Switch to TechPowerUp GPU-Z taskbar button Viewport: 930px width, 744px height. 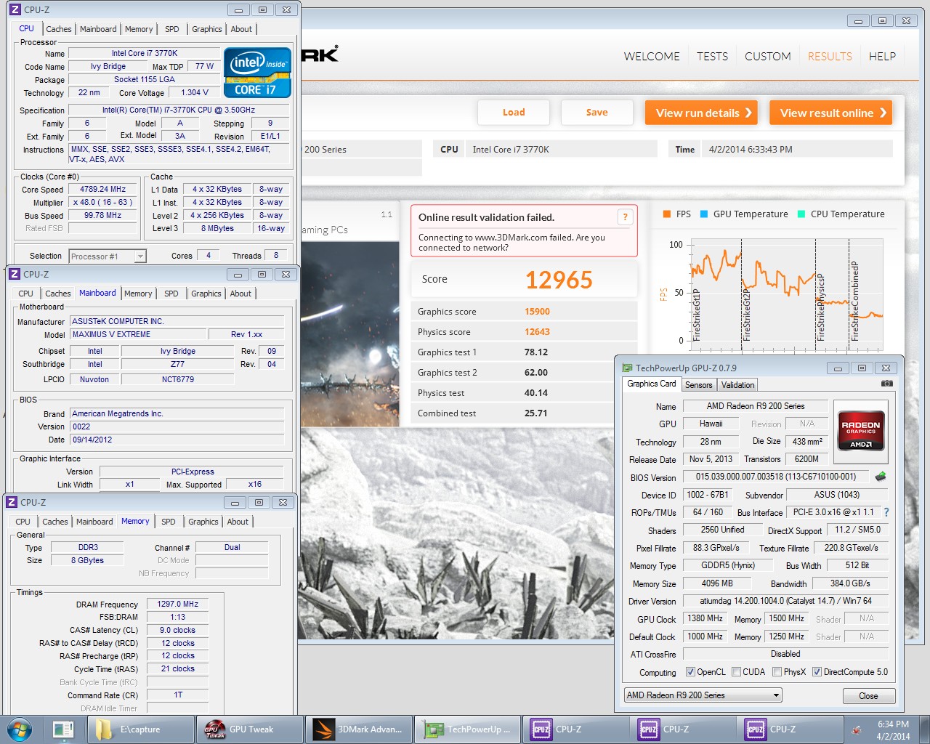pyautogui.click(x=467, y=729)
